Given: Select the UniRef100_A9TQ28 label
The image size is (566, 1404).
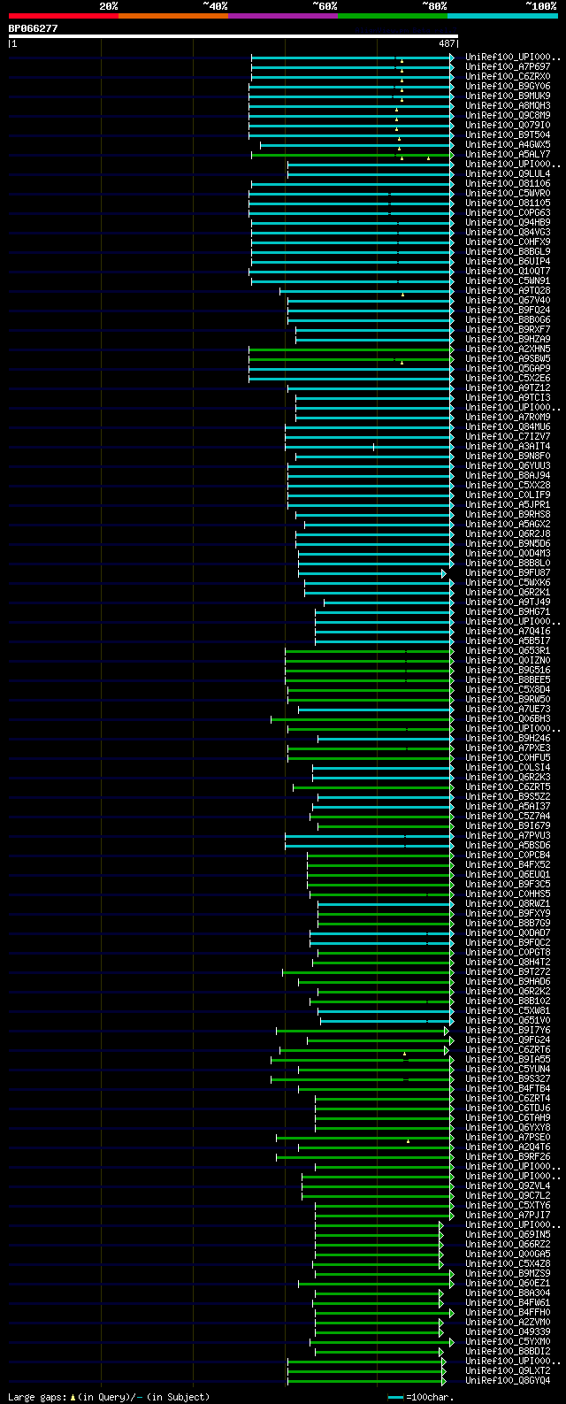Looking at the screenshot, I should pyautogui.click(x=508, y=290).
